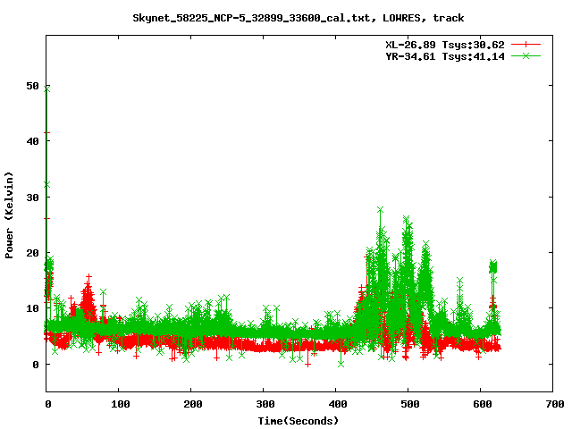Click the 300 tick label on x-axis

(x=265, y=404)
